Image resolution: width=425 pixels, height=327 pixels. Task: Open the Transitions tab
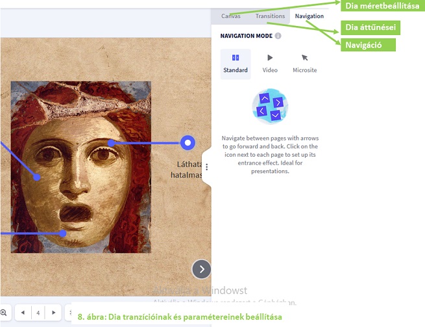click(x=270, y=16)
